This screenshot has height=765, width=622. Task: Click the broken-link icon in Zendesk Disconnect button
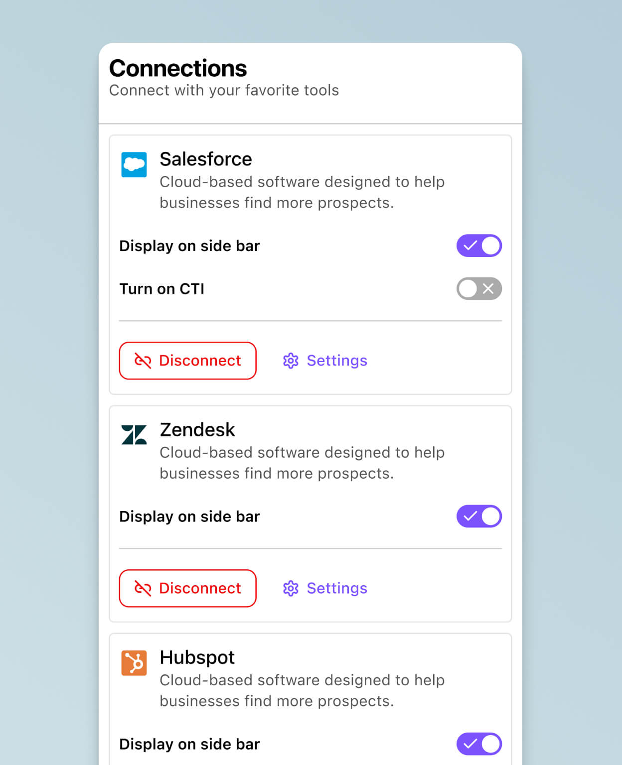pos(143,588)
